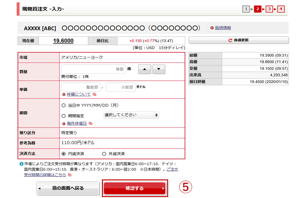Focus the 小数部 decimal price field
The width and height of the screenshot is (300, 198).
121,87
